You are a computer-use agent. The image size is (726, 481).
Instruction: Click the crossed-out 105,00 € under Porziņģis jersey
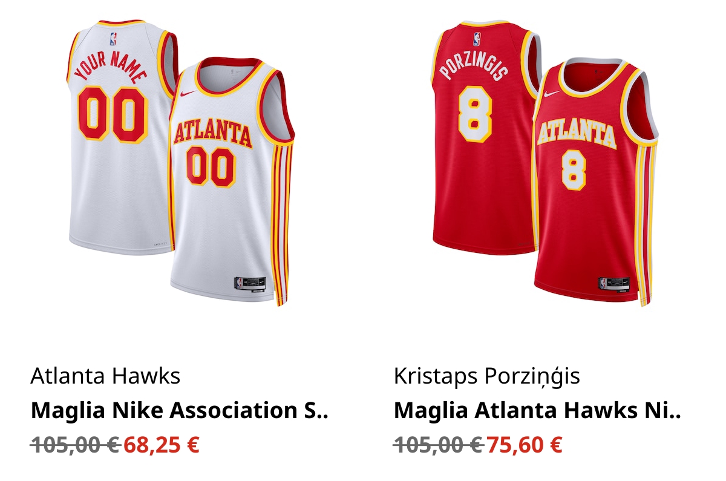click(438, 445)
